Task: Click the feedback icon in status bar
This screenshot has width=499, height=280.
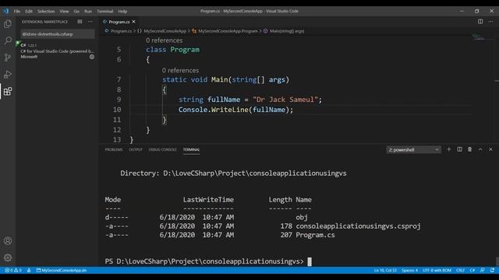Action: point(483,271)
